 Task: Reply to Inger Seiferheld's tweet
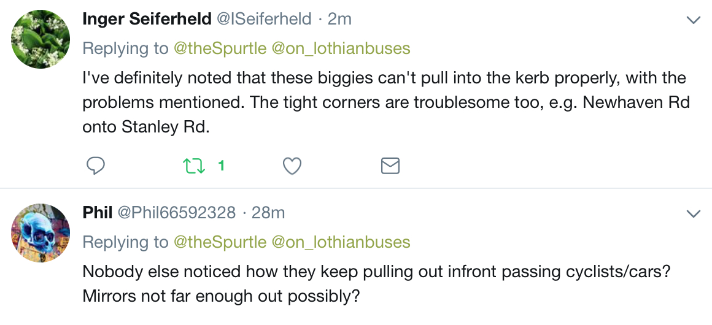click(x=96, y=166)
